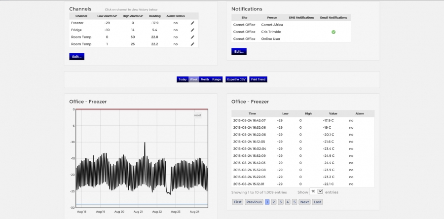Choose the custom Range option
Viewport: 444px width, 219px height.
tap(217, 79)
